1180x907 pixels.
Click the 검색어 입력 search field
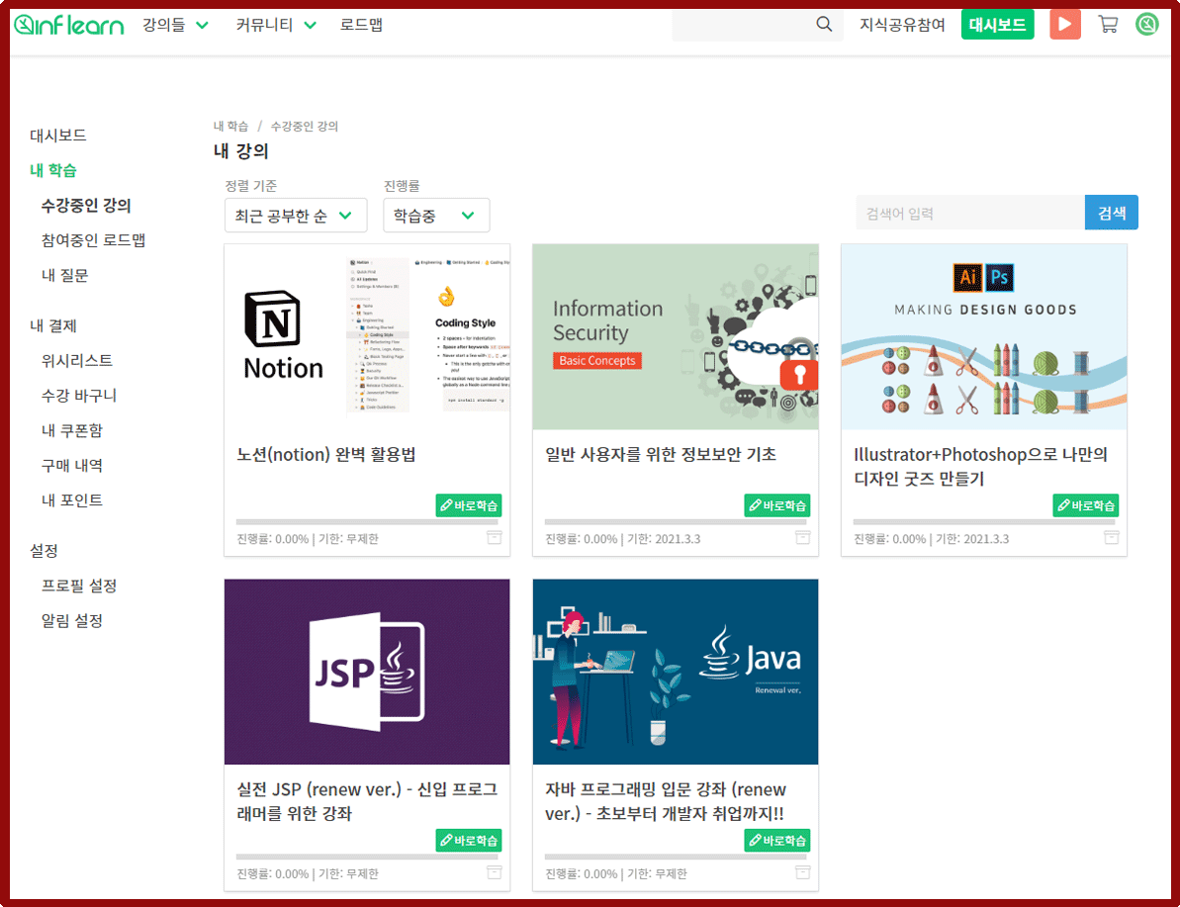click(970, 213)
